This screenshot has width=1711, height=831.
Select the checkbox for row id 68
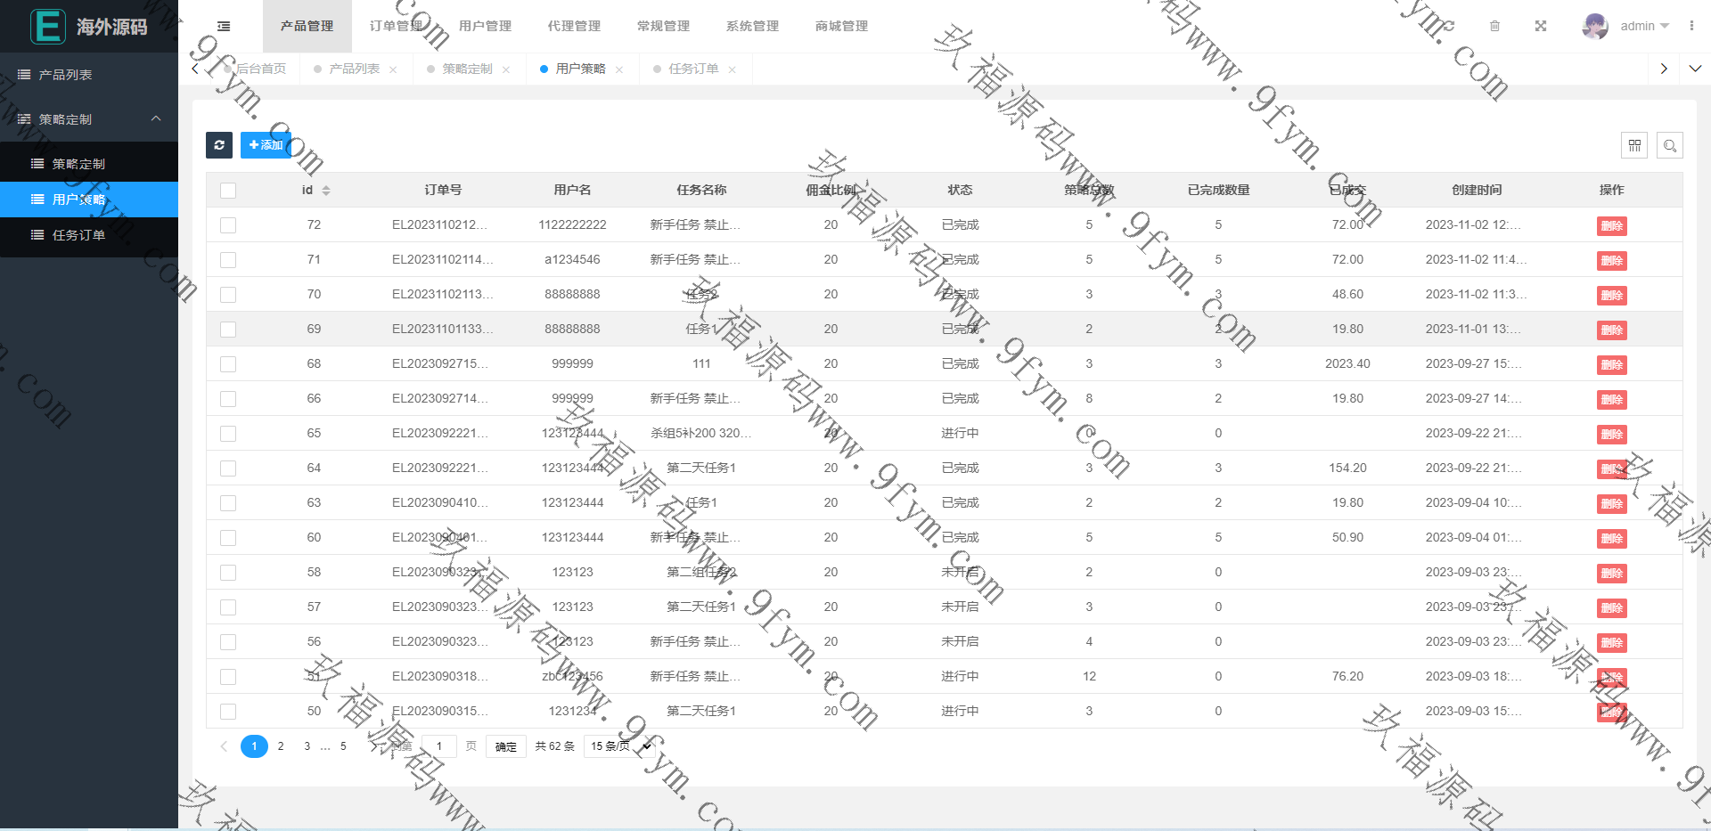click(228, 364)
